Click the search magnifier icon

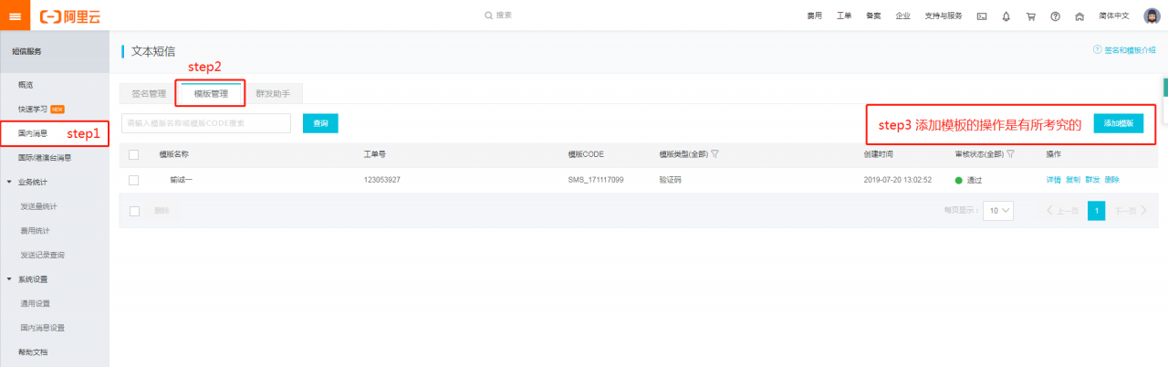[489, 16]
